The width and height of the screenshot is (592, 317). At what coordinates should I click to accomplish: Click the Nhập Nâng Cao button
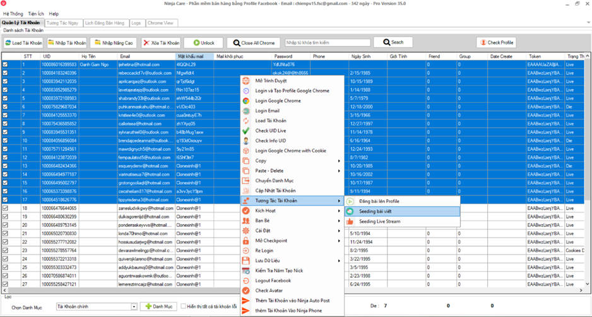point(114,43)
